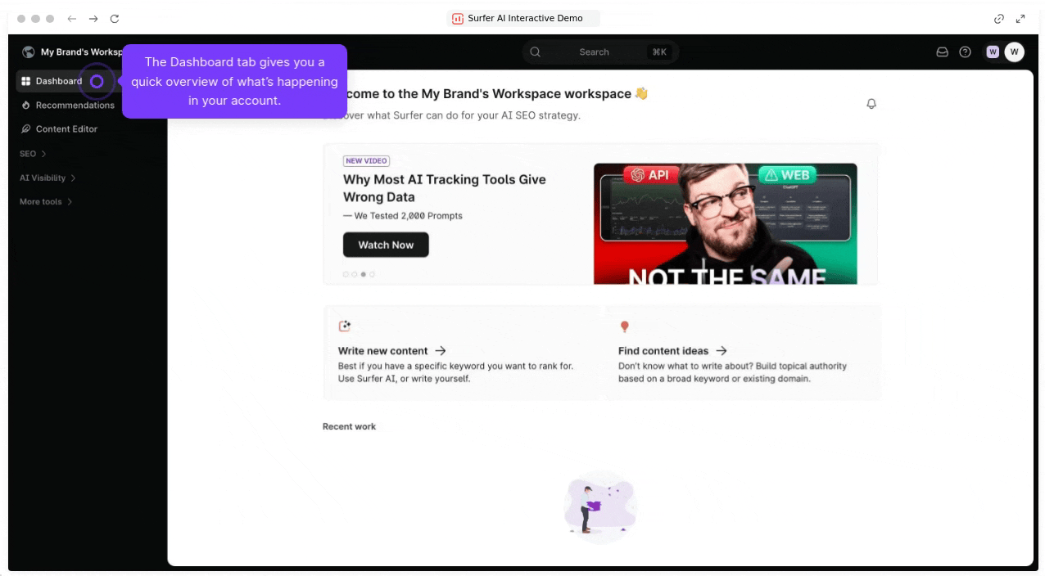Open the help question mark icon
This screenshot has height=576, width=1045.
[x=965, y=52]
